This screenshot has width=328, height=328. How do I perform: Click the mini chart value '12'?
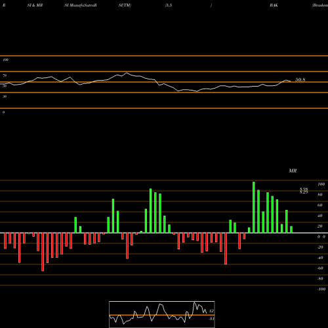coord(211,311)
